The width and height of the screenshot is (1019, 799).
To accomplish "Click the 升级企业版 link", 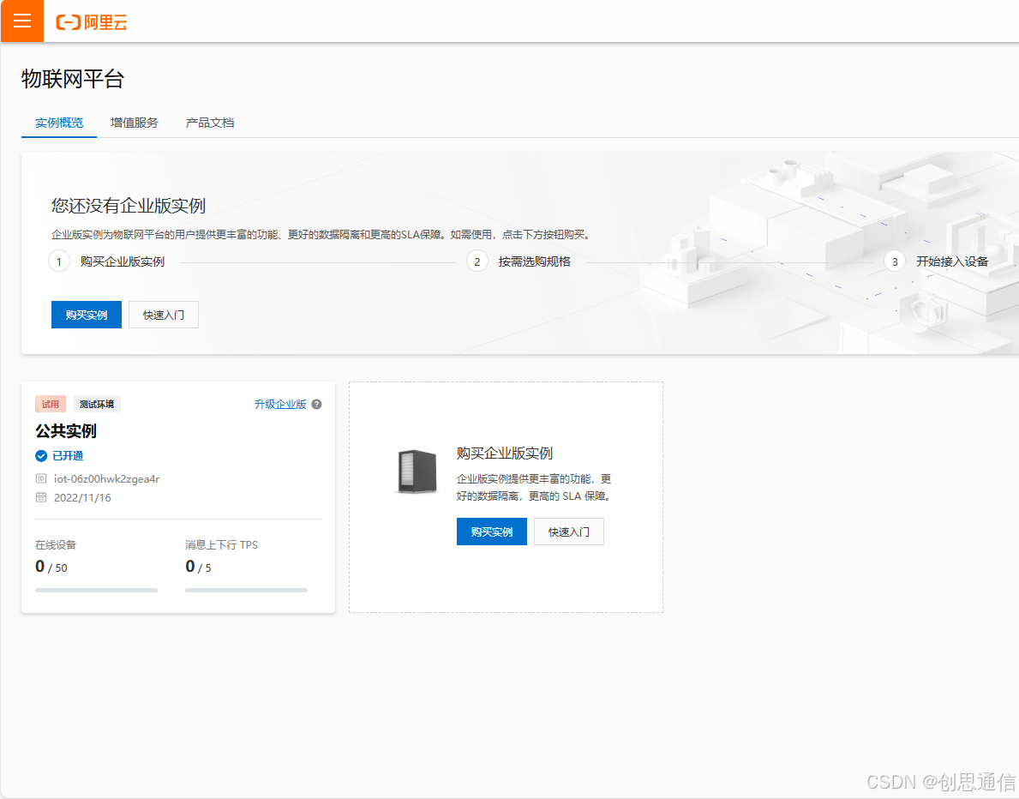I will coord(280,405).
